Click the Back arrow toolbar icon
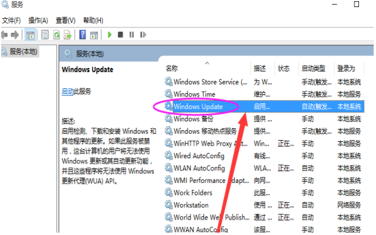The width and height of the screenshot is (376, 235). [4, 35]
